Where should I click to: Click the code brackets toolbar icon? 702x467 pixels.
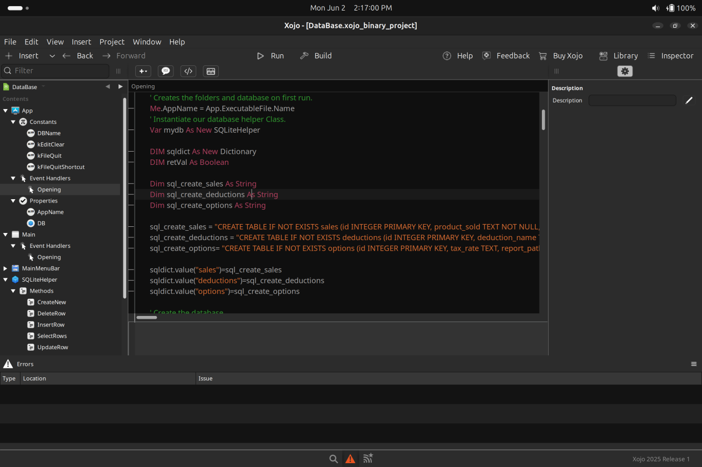click(188, 71)
